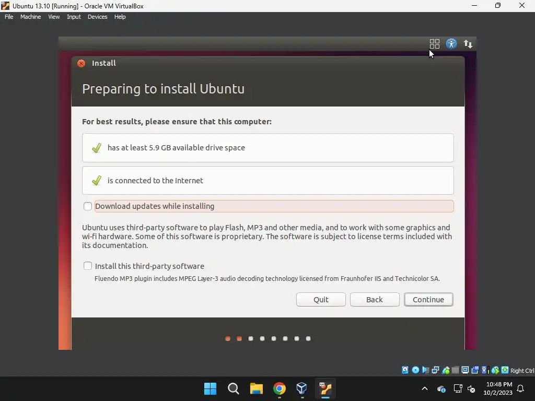Click the OneDrive cloud tray icon
Screen dimensions: 535x401
coord(441,388)
